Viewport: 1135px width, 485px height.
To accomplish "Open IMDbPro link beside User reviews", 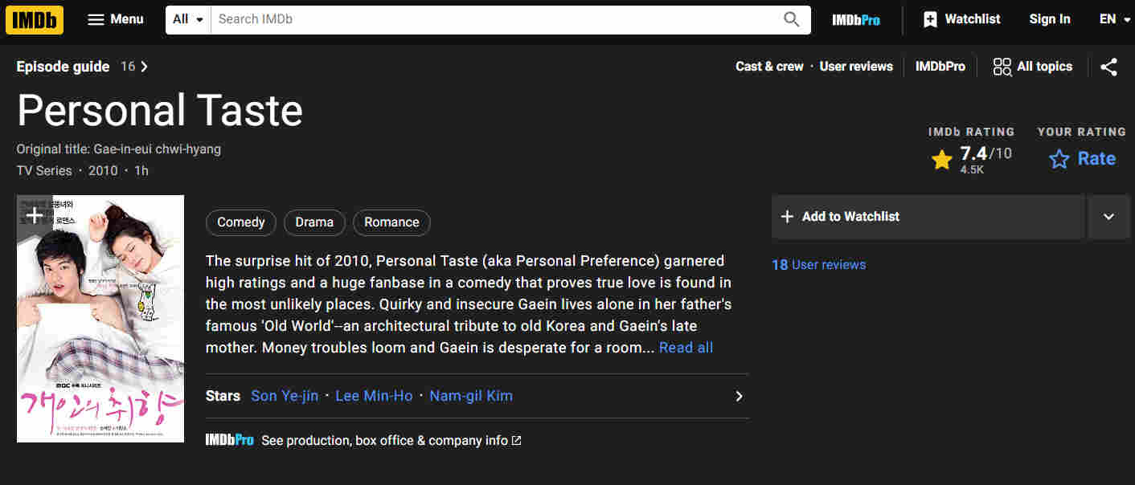I will pyautogui.click(x=940, y=67).
